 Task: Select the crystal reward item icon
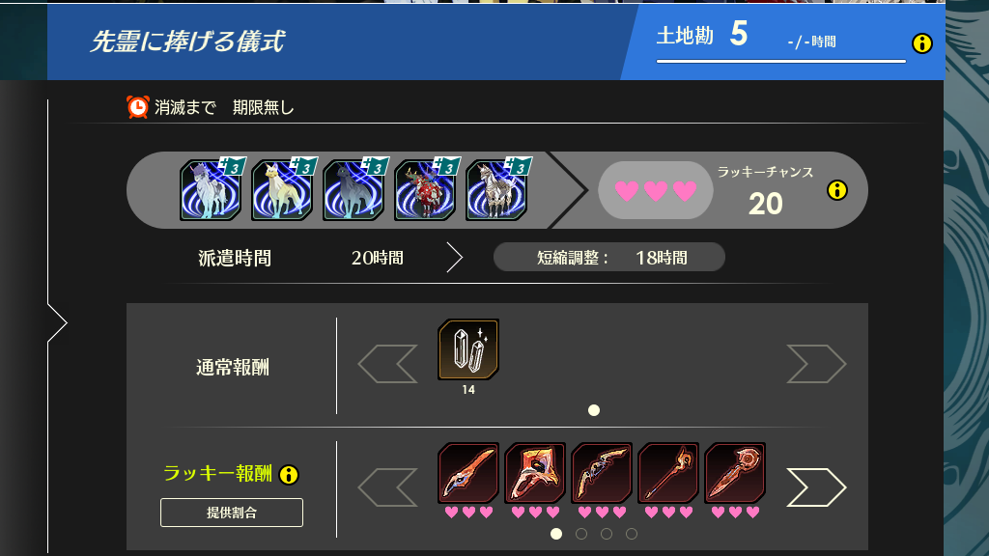pyautogui.click(x=468, y=349)
